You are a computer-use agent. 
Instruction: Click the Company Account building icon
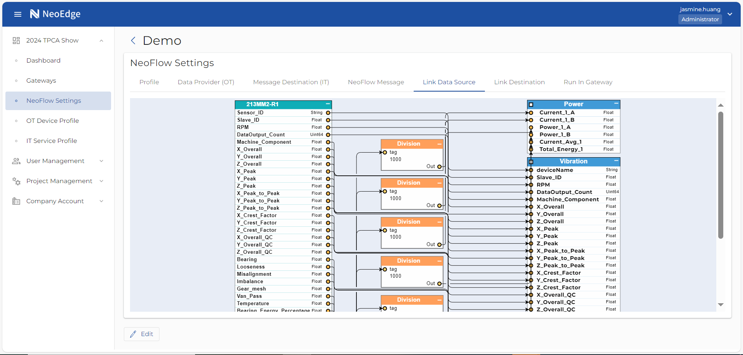[16, 201]
